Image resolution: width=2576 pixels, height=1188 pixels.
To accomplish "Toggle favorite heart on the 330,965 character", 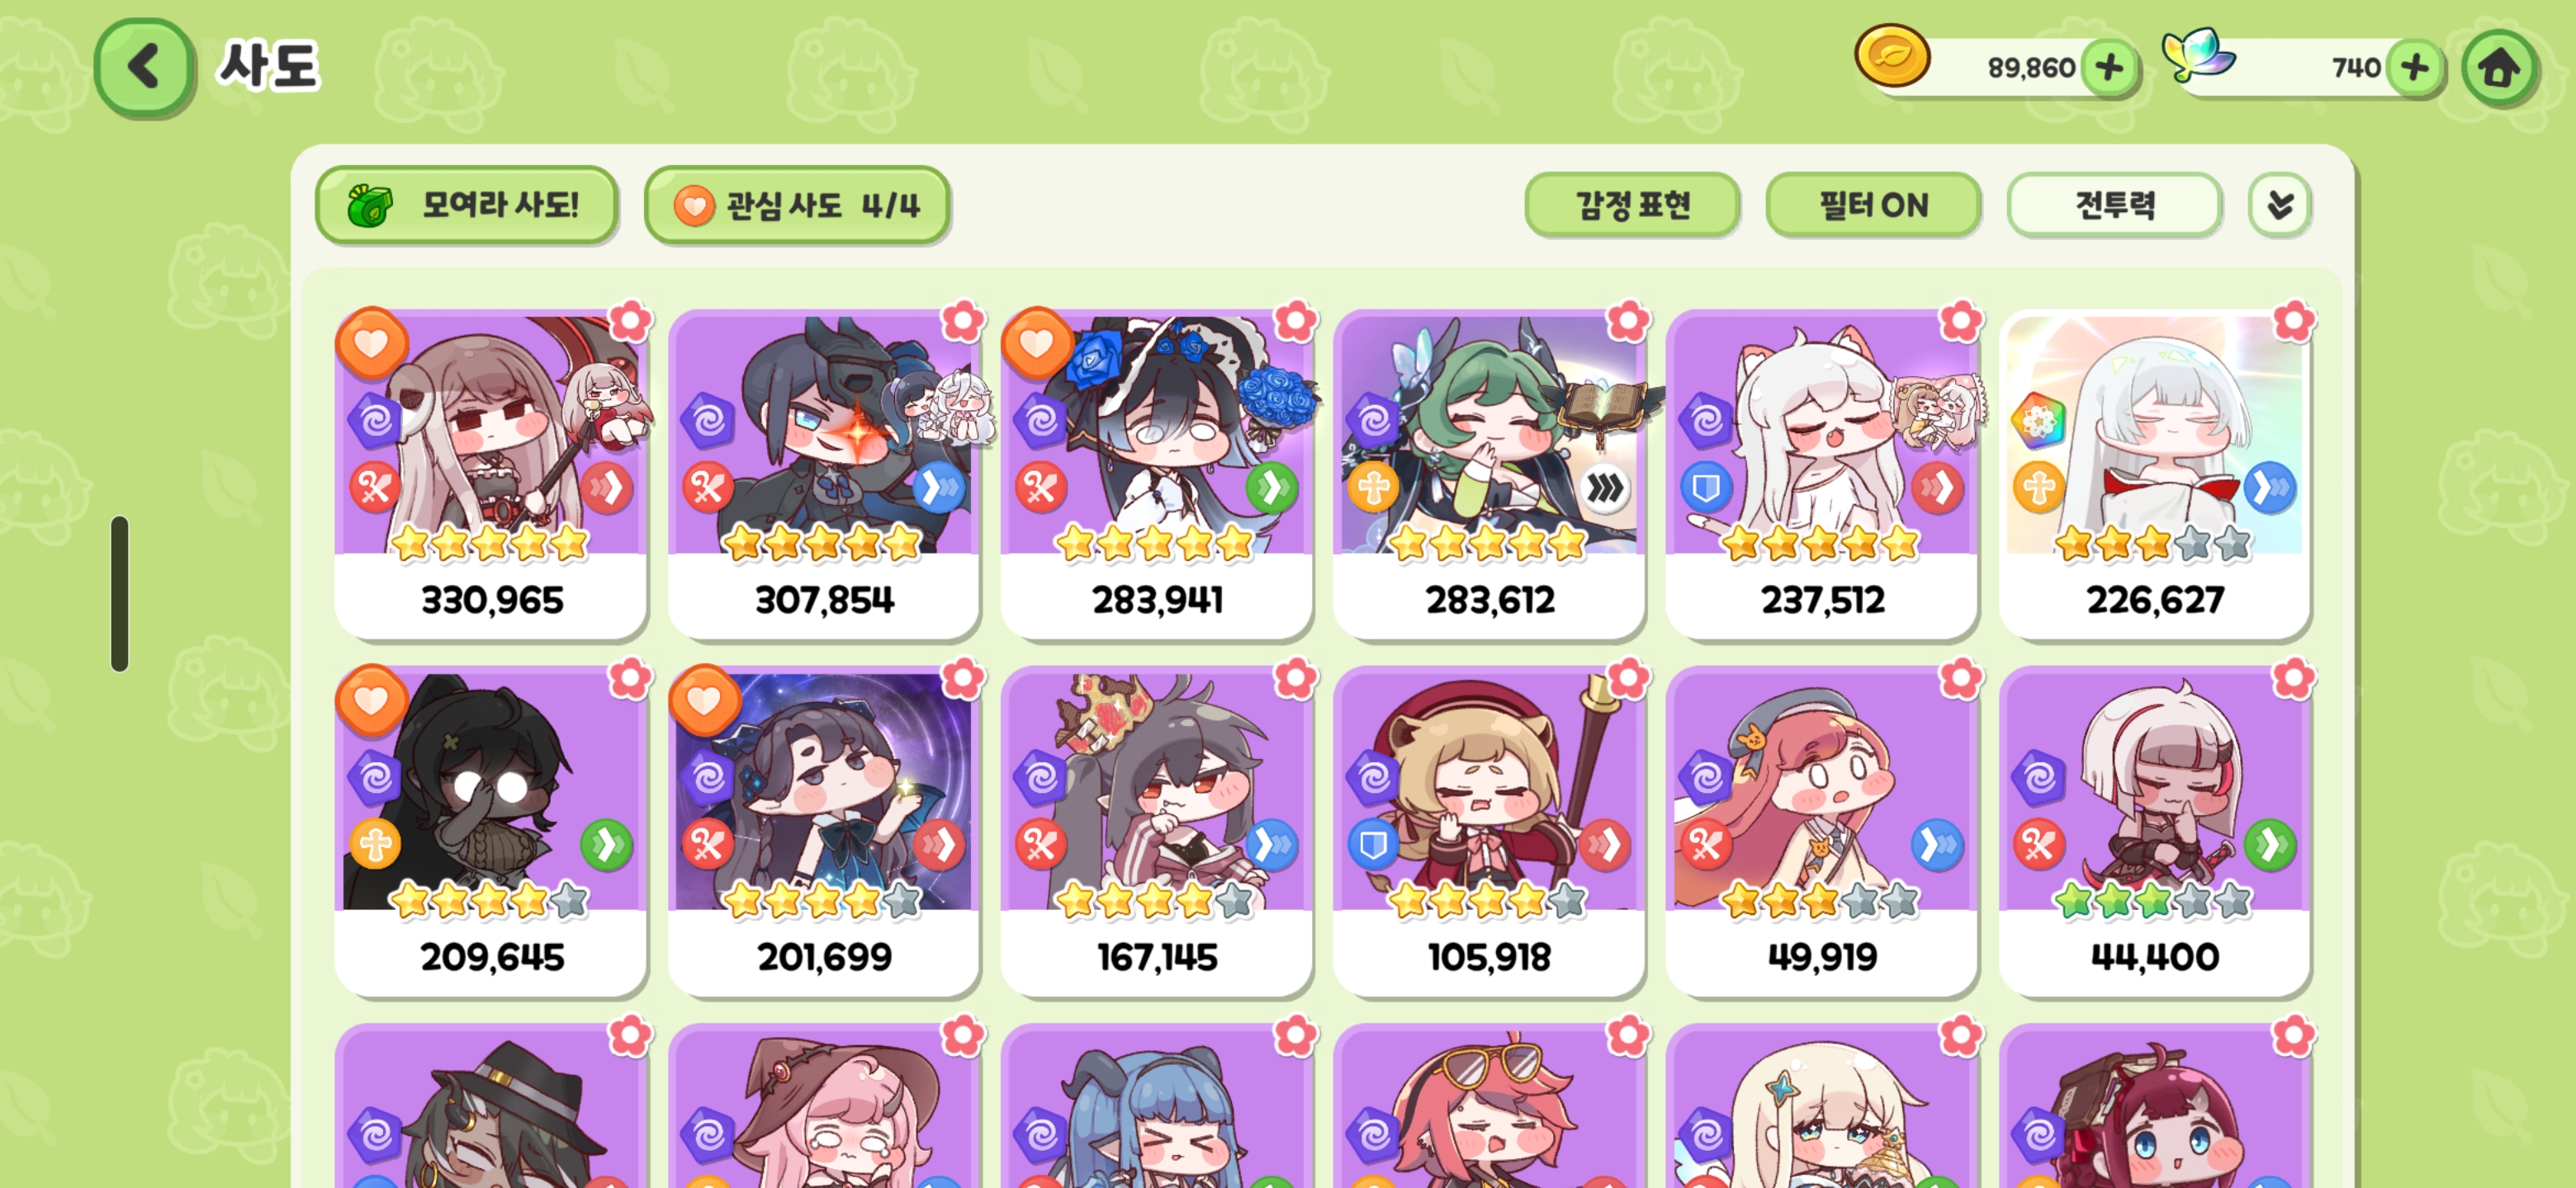I will click(x=371, y=342).
